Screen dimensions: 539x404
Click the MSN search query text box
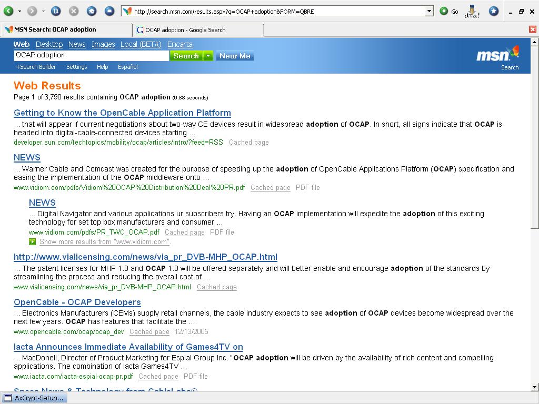[91, 55]
